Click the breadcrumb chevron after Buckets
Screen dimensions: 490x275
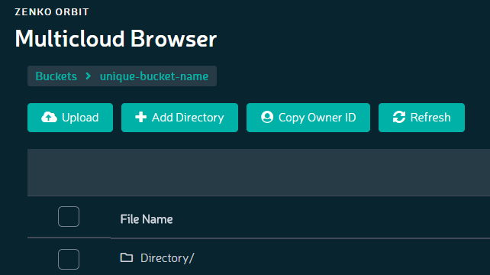click(x=89, y=76)
